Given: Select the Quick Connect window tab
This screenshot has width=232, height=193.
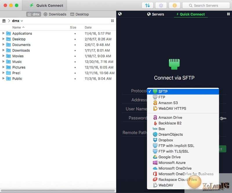Looking at the screenshot, I should click(45, 6).
